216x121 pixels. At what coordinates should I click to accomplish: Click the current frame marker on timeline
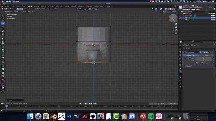click(6, 106)
